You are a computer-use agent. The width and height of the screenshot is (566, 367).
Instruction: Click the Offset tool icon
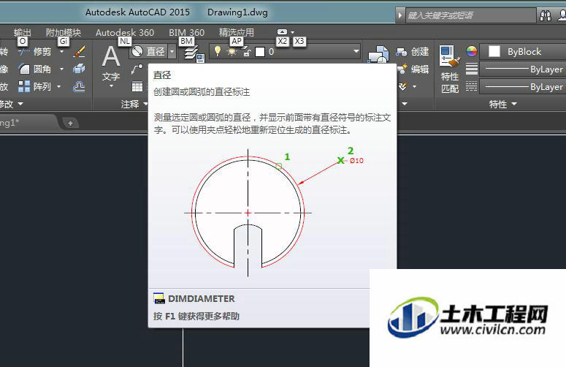click(79, 86)
